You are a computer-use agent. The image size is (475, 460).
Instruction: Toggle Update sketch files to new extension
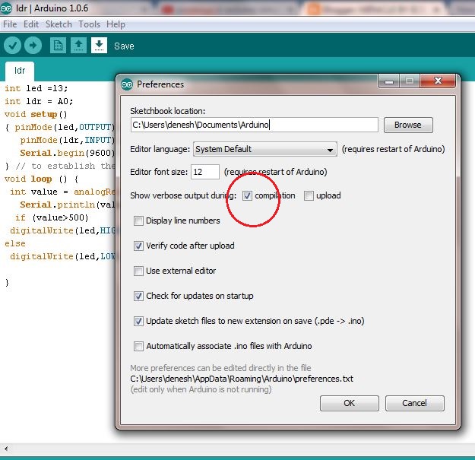click(x=138, y=321)
